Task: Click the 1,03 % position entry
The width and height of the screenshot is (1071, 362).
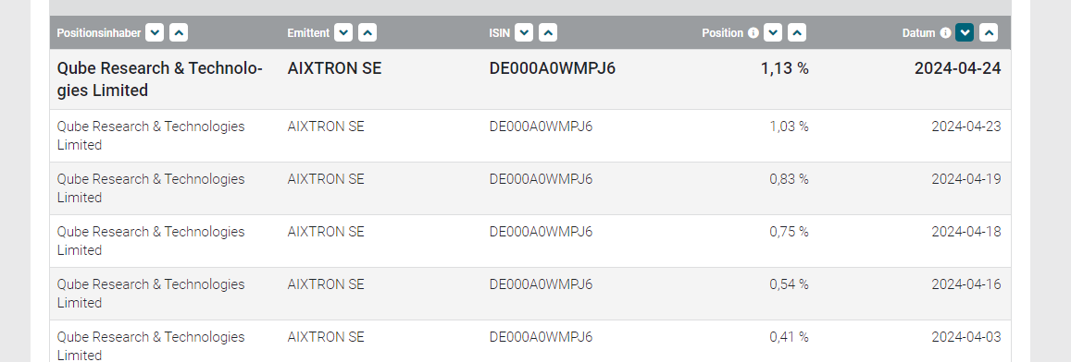Action: coord(789,127)
